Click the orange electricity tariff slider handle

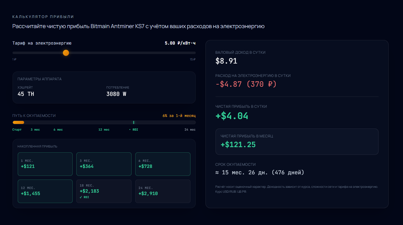(66, 53)
